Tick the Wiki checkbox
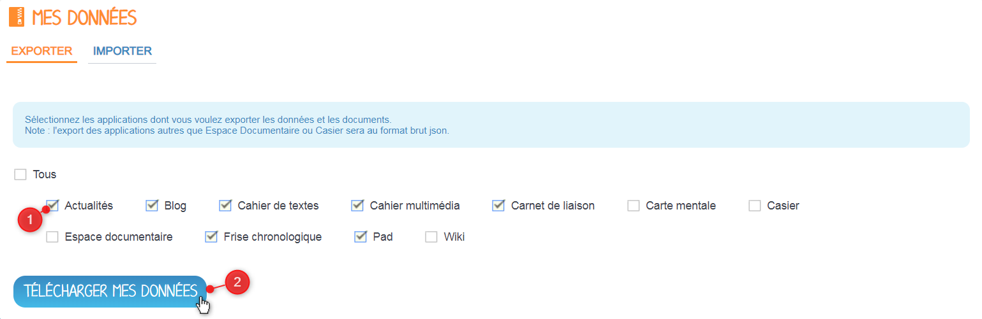The width and height of the screenshot is (982, 319). [431, 237]
